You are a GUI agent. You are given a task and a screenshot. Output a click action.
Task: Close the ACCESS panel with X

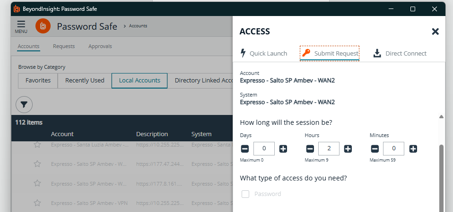click(435, 32)
